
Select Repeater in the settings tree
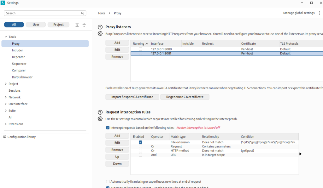pos(18,57)
